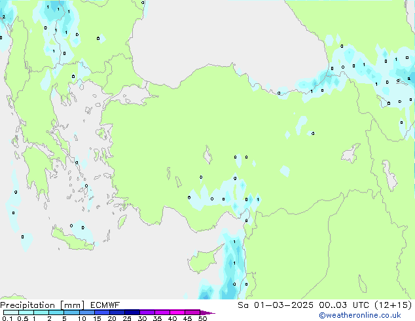The image size is (415, 321).
Task: Click the 1–2 mm legend color swatch
Action: pos(41,312)
